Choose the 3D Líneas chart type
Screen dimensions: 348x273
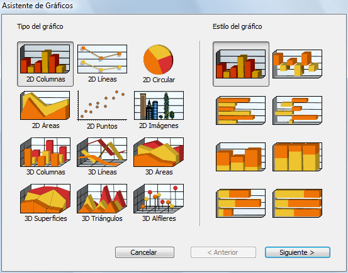(x=102, y=156)
